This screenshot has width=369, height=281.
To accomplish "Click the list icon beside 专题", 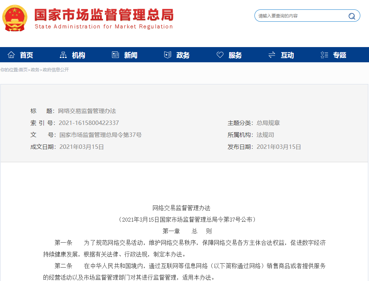I will coord(324,55).
